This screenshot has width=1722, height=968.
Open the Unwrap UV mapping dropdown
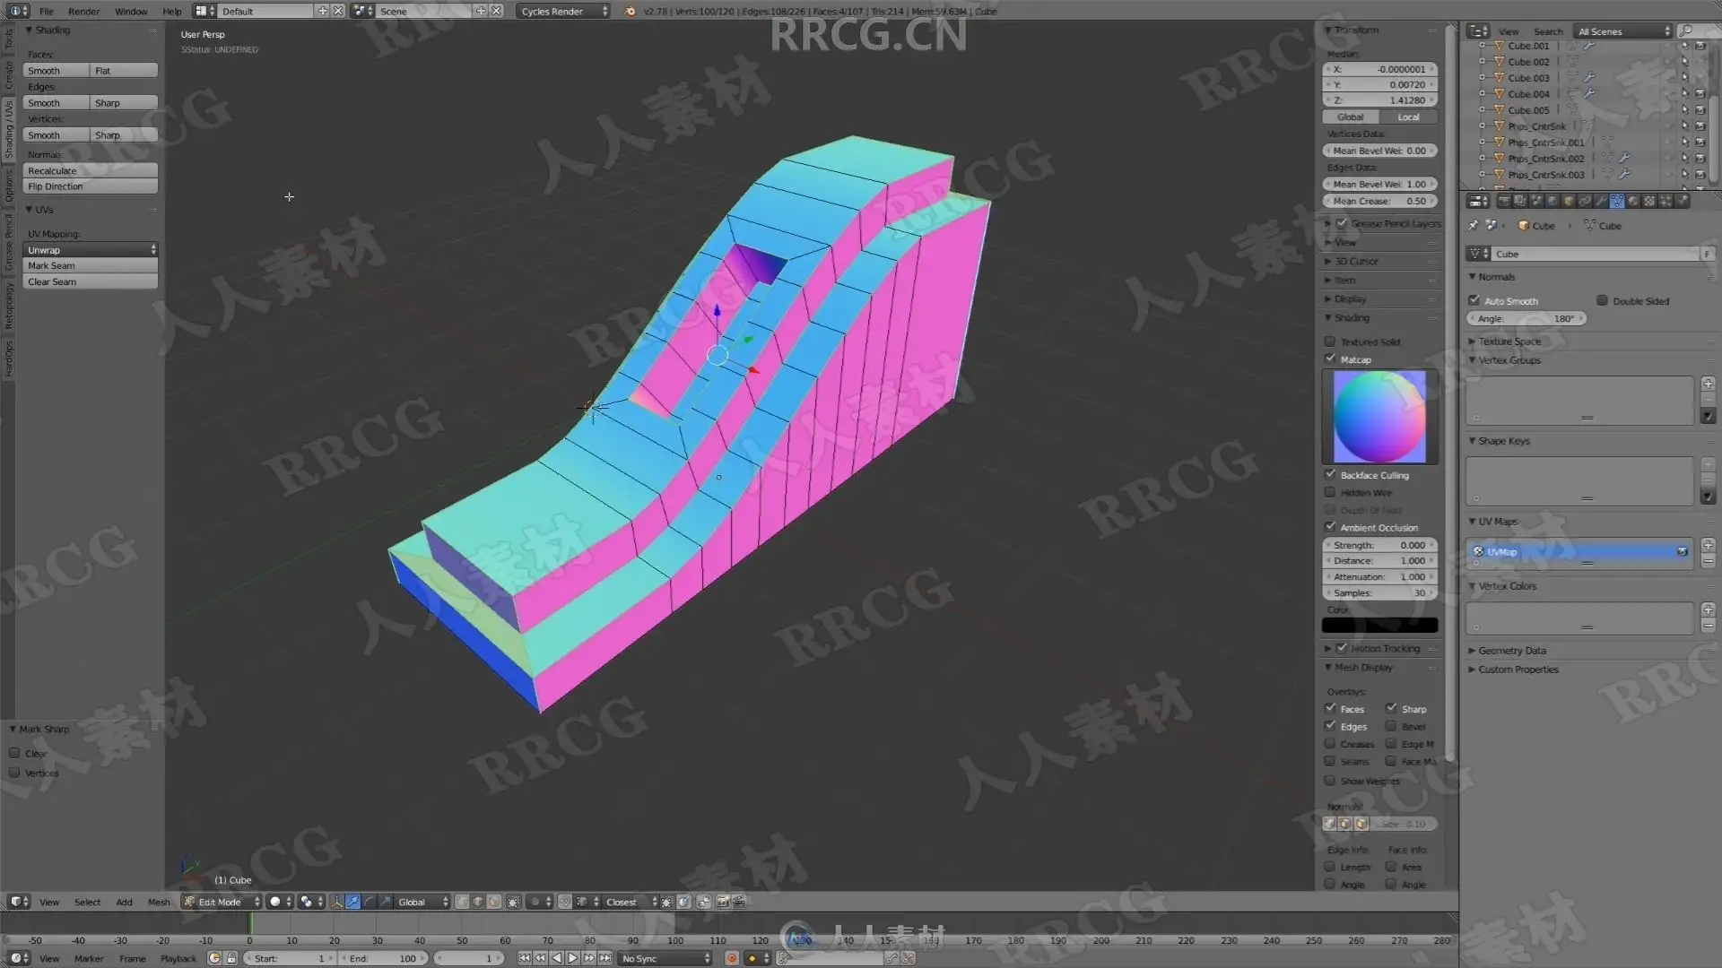pyautogui.click(x=90, y=250)
